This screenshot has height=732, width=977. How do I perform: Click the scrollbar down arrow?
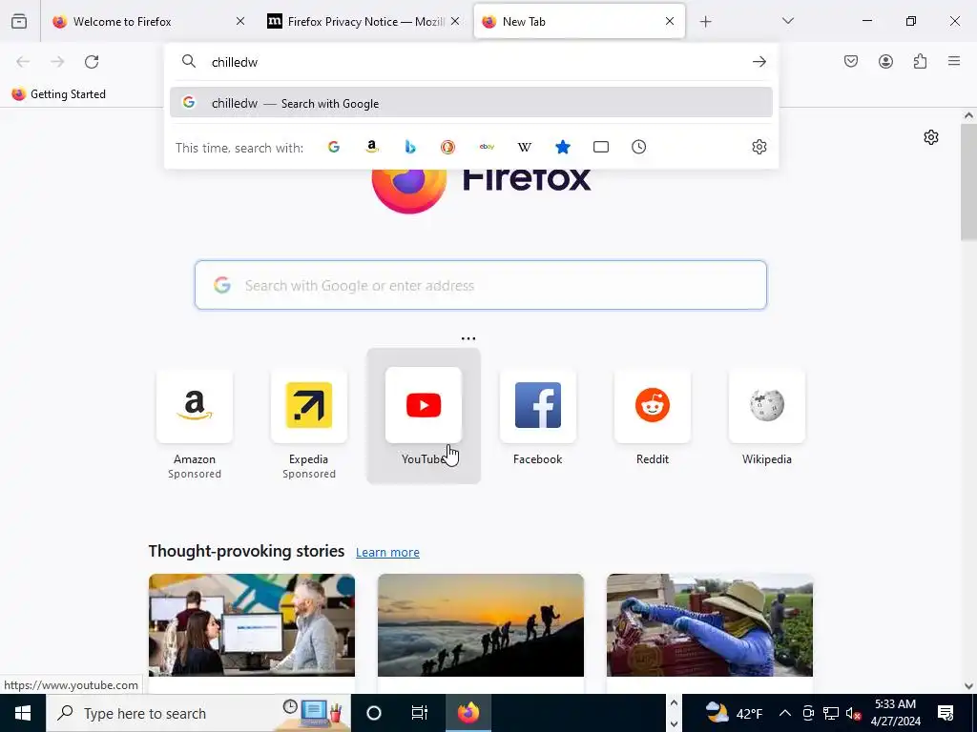[968, 686]
